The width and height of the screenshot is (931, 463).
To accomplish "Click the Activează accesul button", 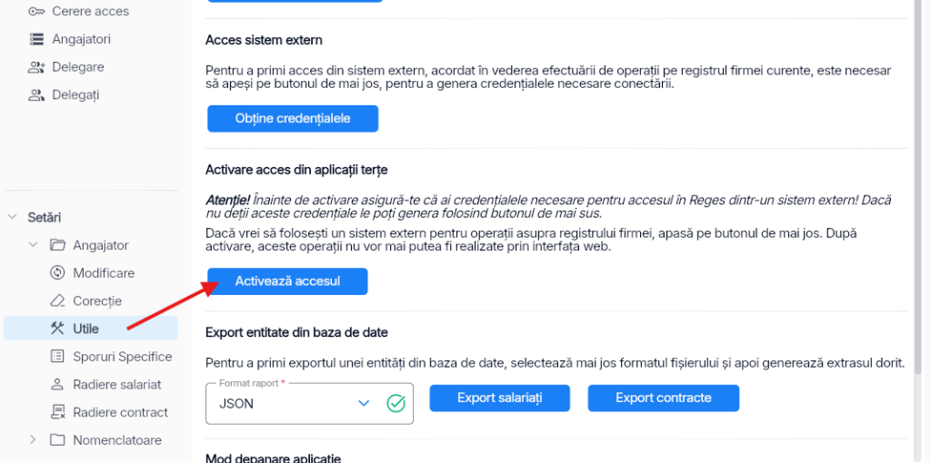I will (x=287, y=281).
